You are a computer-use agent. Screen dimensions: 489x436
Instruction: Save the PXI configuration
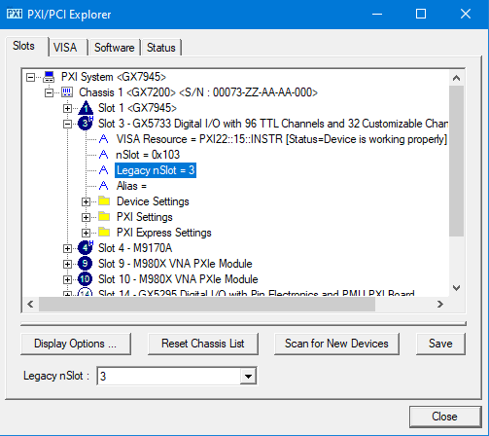(440, 344)
